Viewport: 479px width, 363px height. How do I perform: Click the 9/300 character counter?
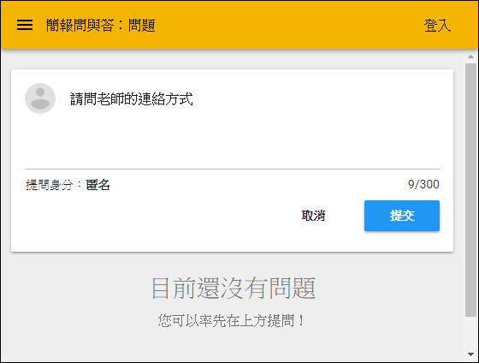[x=423, y=184]
